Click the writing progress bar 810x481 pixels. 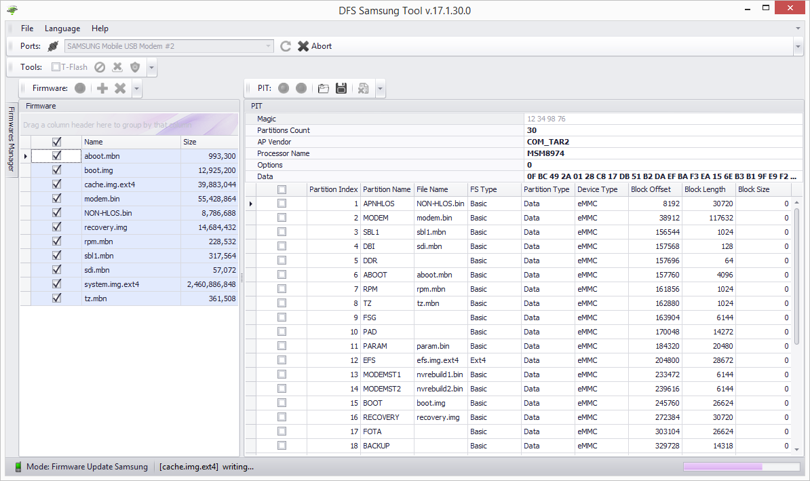[x=741, y=467]
